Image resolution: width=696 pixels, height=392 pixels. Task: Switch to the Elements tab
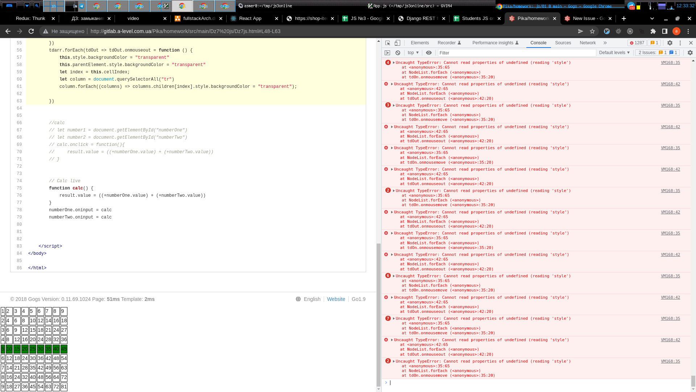coord(420,43)
